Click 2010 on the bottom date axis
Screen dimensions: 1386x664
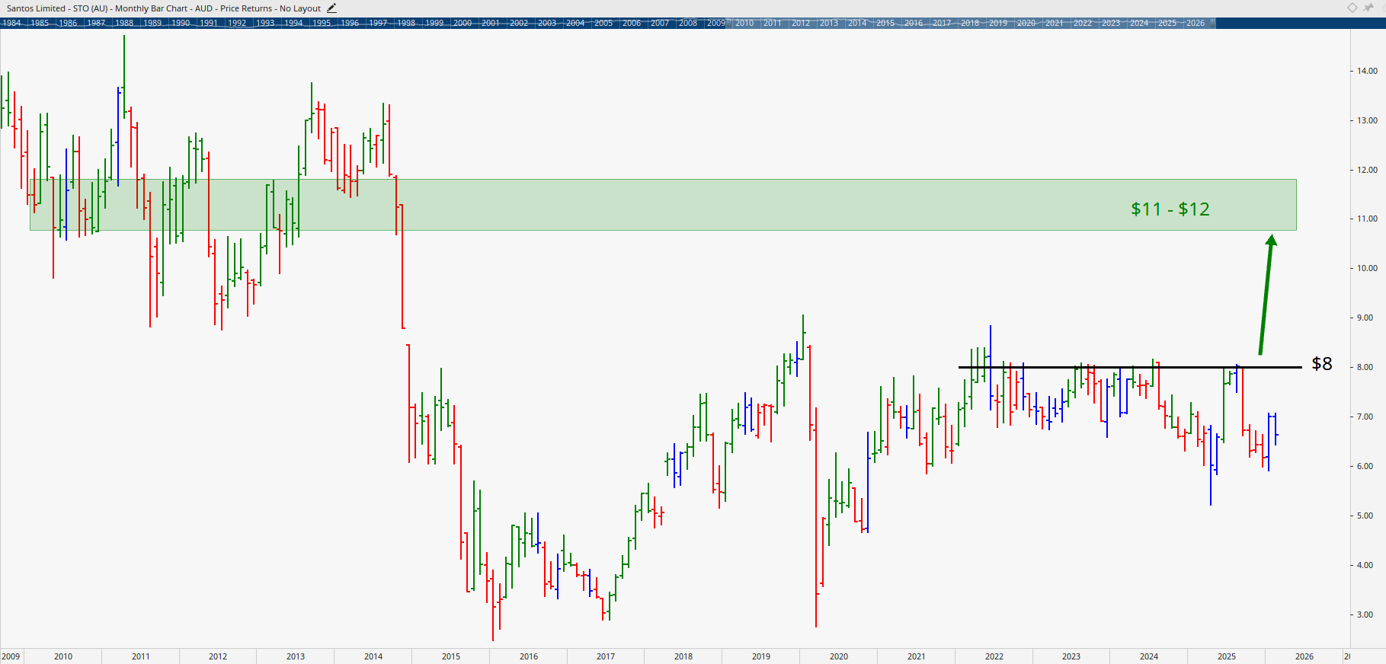[x=63, y=656]
